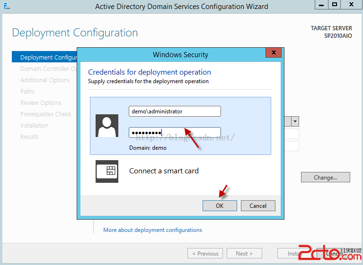Click the Next button in the wizard

[244, 253]
